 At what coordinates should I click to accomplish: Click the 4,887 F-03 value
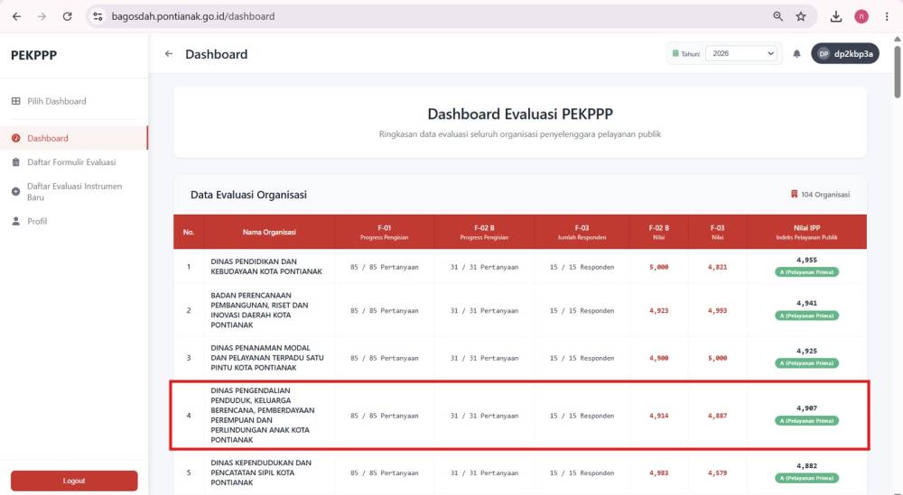pos(717,416)
